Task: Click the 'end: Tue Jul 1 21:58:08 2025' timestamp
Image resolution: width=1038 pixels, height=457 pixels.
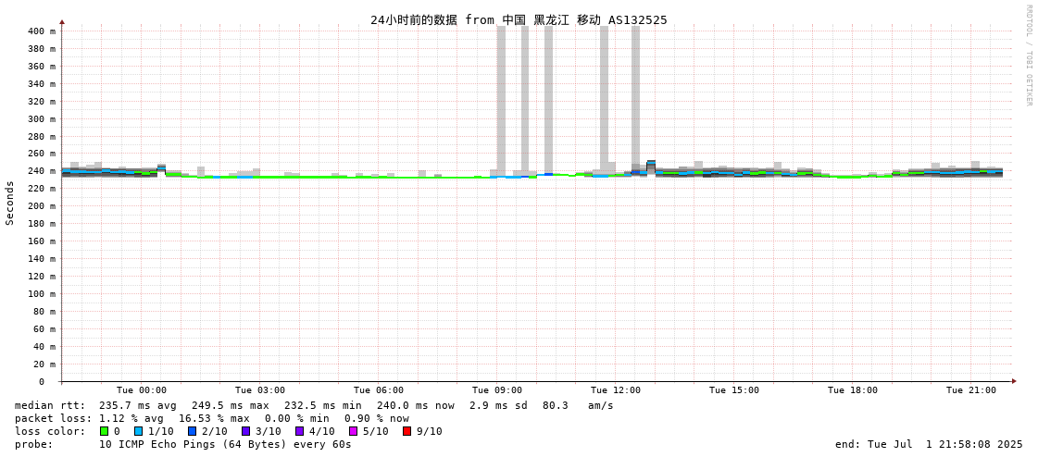Action: (930, 444)
